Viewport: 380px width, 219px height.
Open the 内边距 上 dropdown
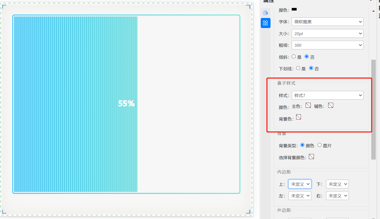(x=300, y=184)
